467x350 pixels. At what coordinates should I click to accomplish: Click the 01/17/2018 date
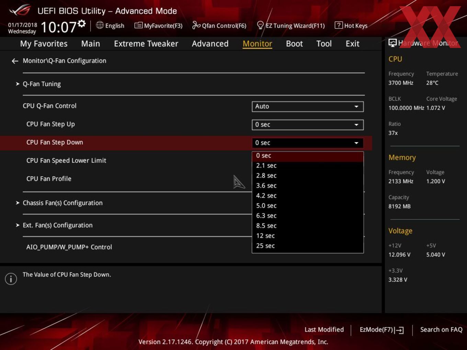pos(23,25)
